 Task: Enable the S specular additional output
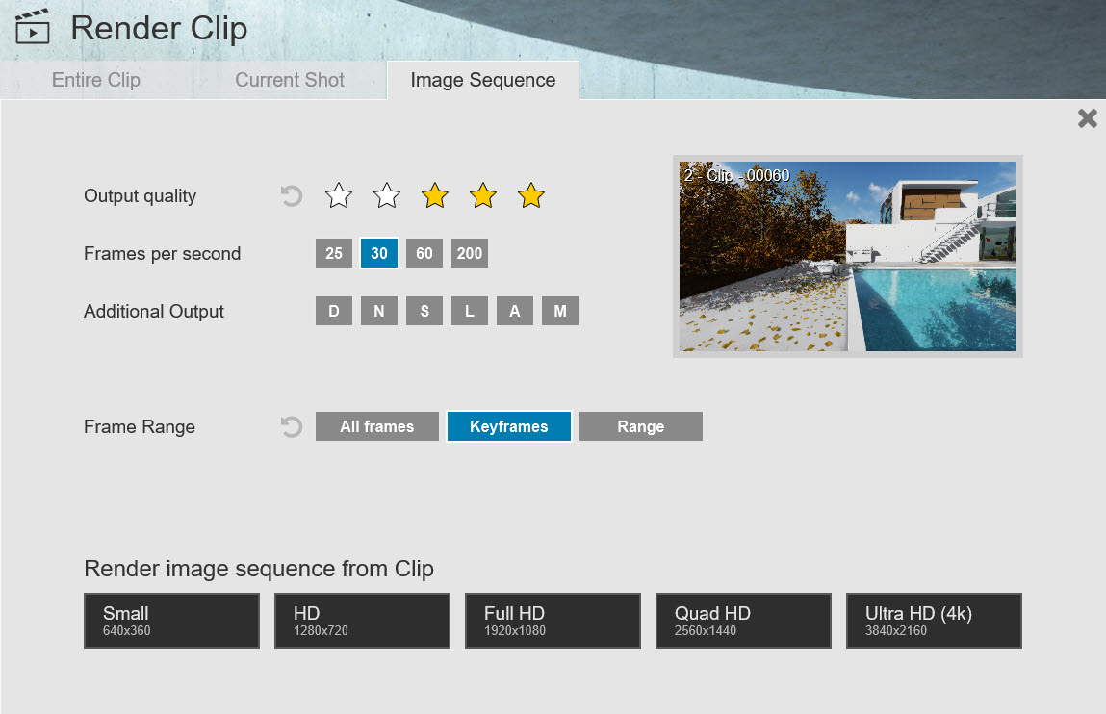point(424,311)
